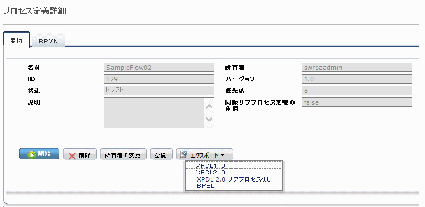Click the 所有者の変更 button
425x207 pixels.
[123, 154]
